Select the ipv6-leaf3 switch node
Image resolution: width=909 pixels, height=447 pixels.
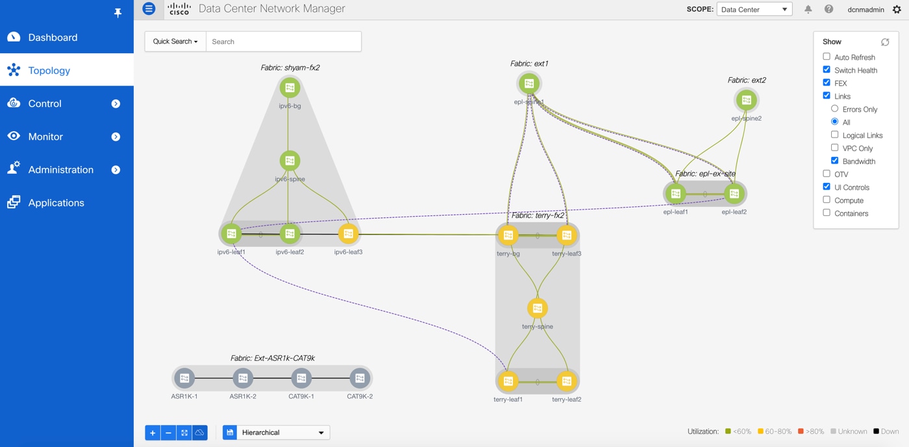(x=348, y=234)
